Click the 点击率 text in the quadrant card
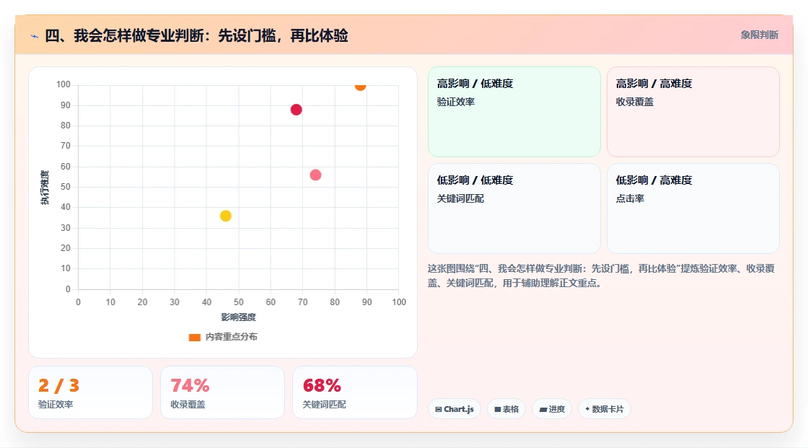The height and width of the screenshot is (448, 808). (631, 198)
